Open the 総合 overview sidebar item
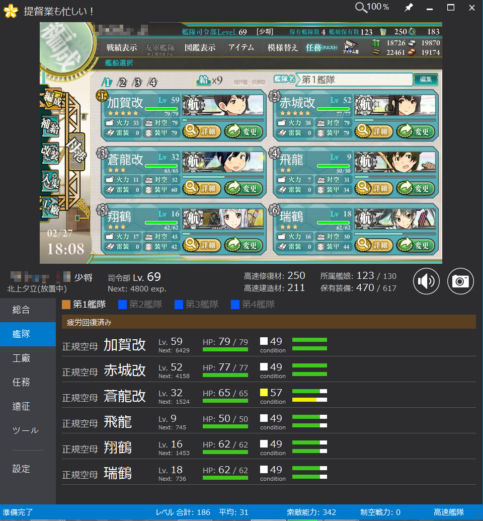483x521 pixels. (28, 310)
